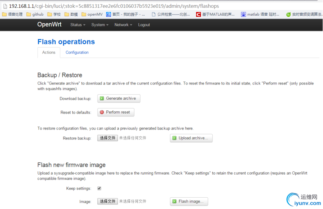Screen dimensions: 323x209
Task: Click the Keep settings label
Action: click(79, 188)
